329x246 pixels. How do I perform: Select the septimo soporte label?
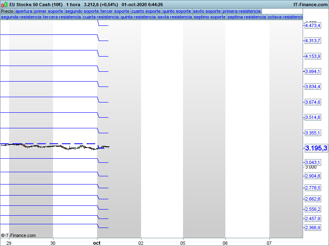(x=210, y=17)
